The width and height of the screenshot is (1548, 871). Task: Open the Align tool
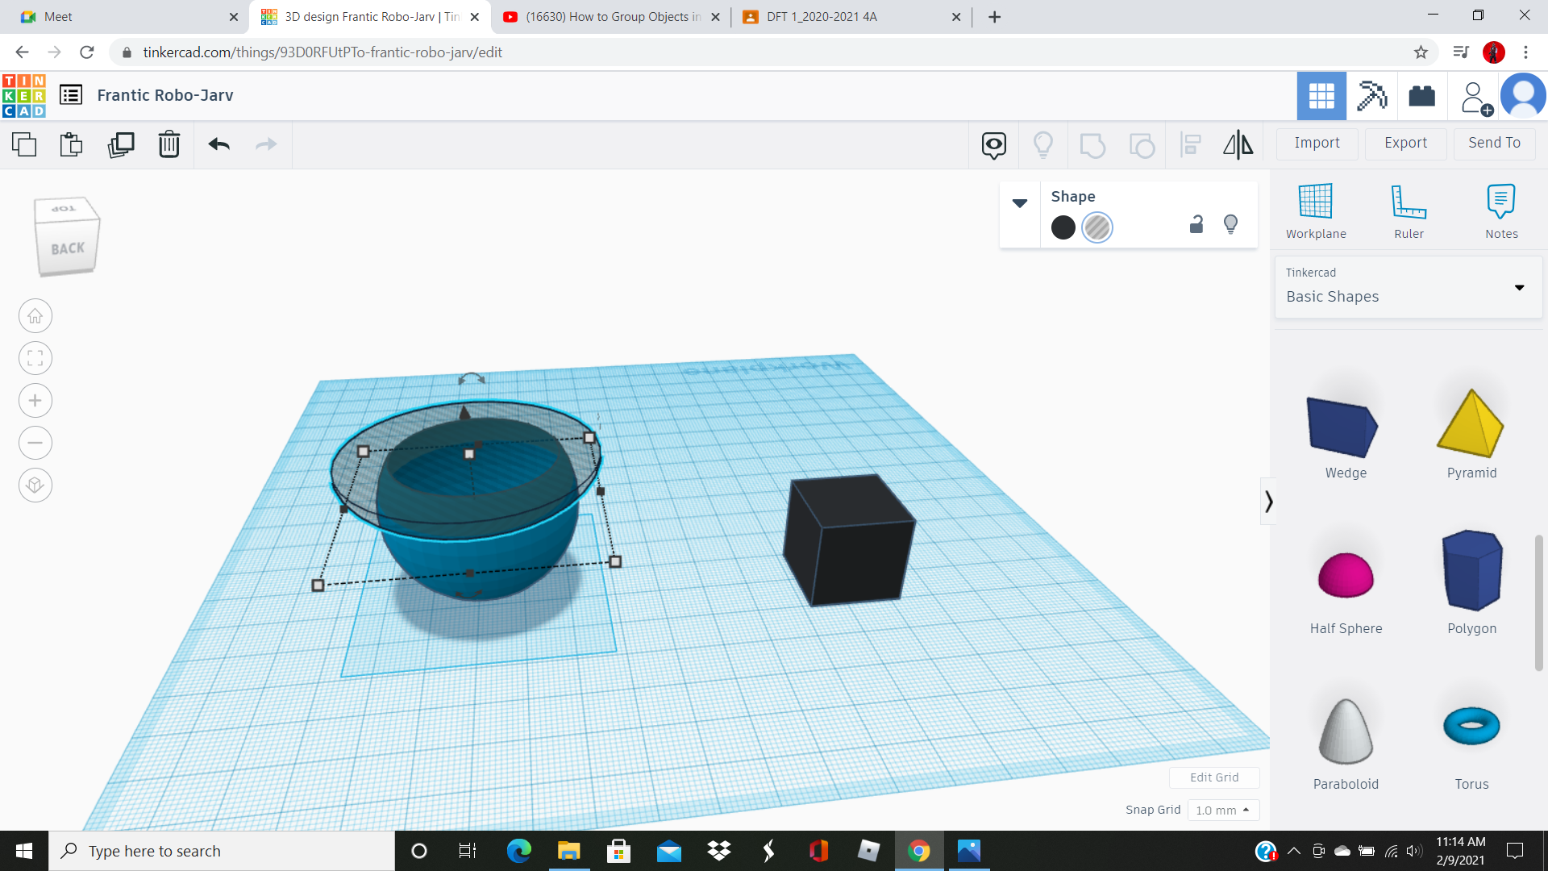point(1190,145)
